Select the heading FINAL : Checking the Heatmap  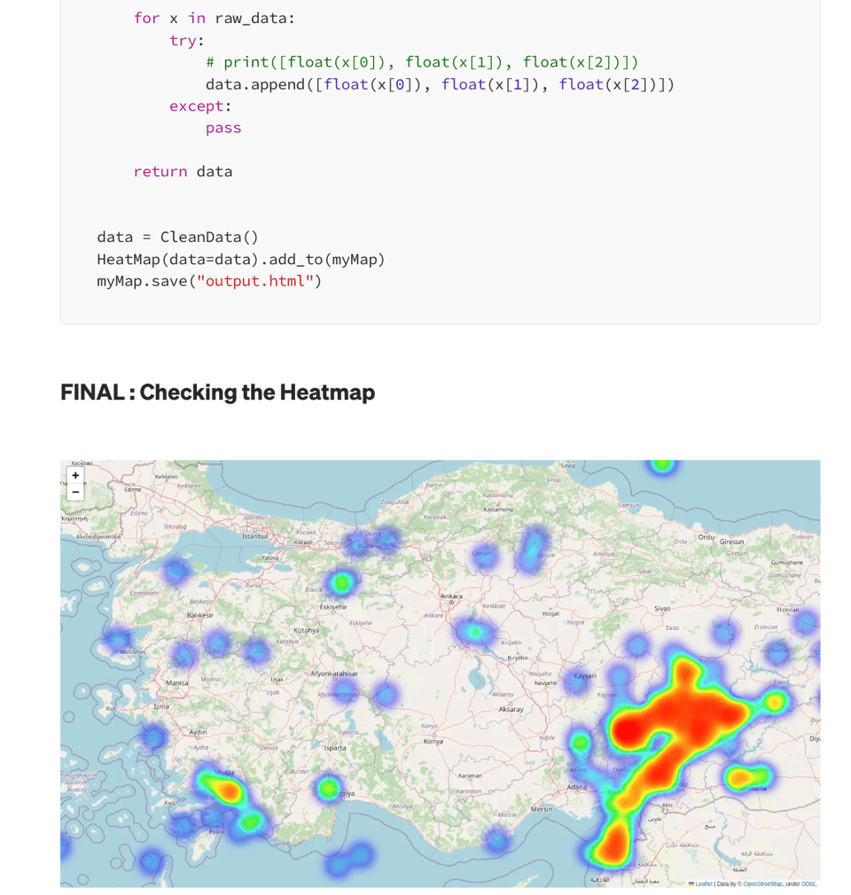(x=217, y=393)
